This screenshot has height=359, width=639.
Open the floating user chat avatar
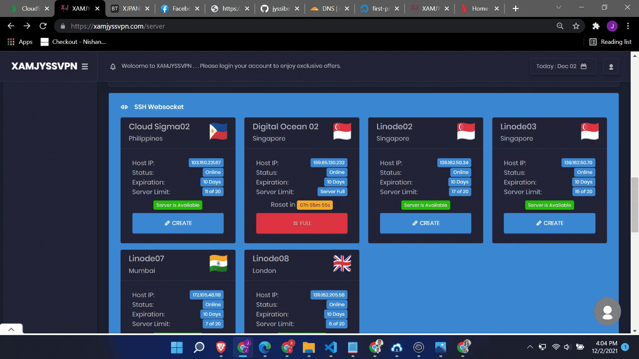607,311
